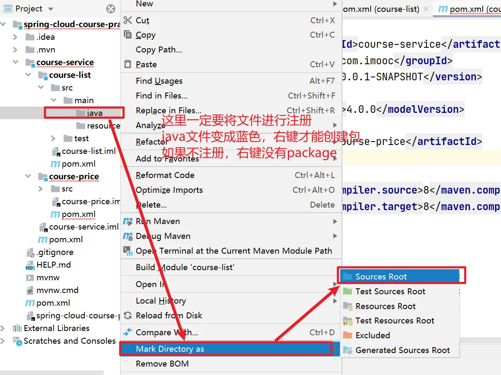501x375 pixels.
Task: Click groupId value com.imooc in editor
Action: (367, 60)
